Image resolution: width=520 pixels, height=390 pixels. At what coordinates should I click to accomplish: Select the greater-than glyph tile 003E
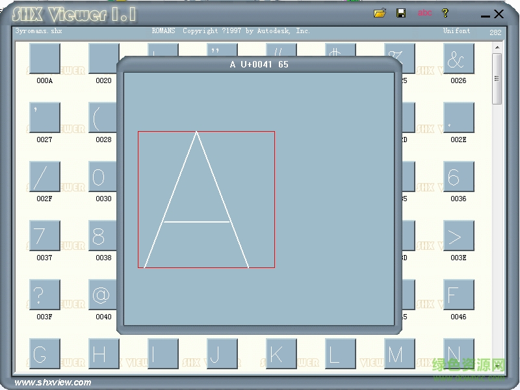[458, 236]
